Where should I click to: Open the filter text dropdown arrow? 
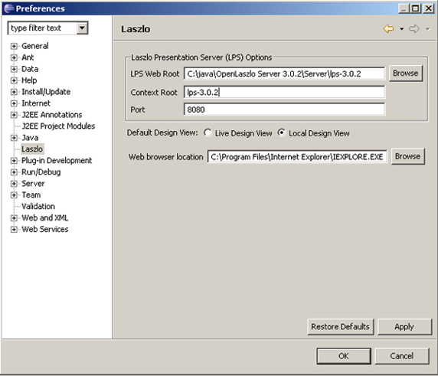(82, 28)
